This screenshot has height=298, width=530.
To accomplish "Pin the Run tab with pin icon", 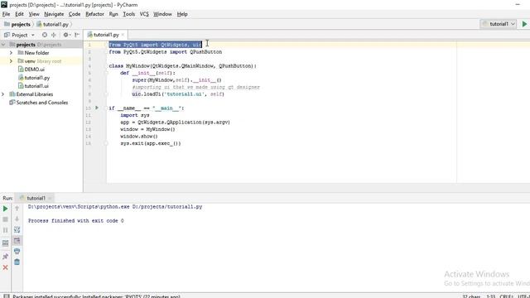I will coord(6,257).
